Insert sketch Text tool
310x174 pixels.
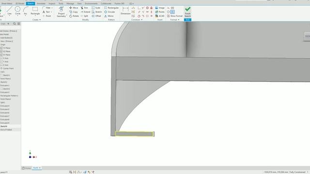[46, 12]
